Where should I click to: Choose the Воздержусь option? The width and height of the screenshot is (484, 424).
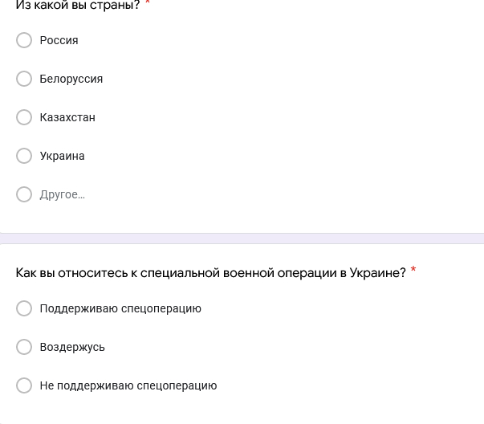(24, 347)
